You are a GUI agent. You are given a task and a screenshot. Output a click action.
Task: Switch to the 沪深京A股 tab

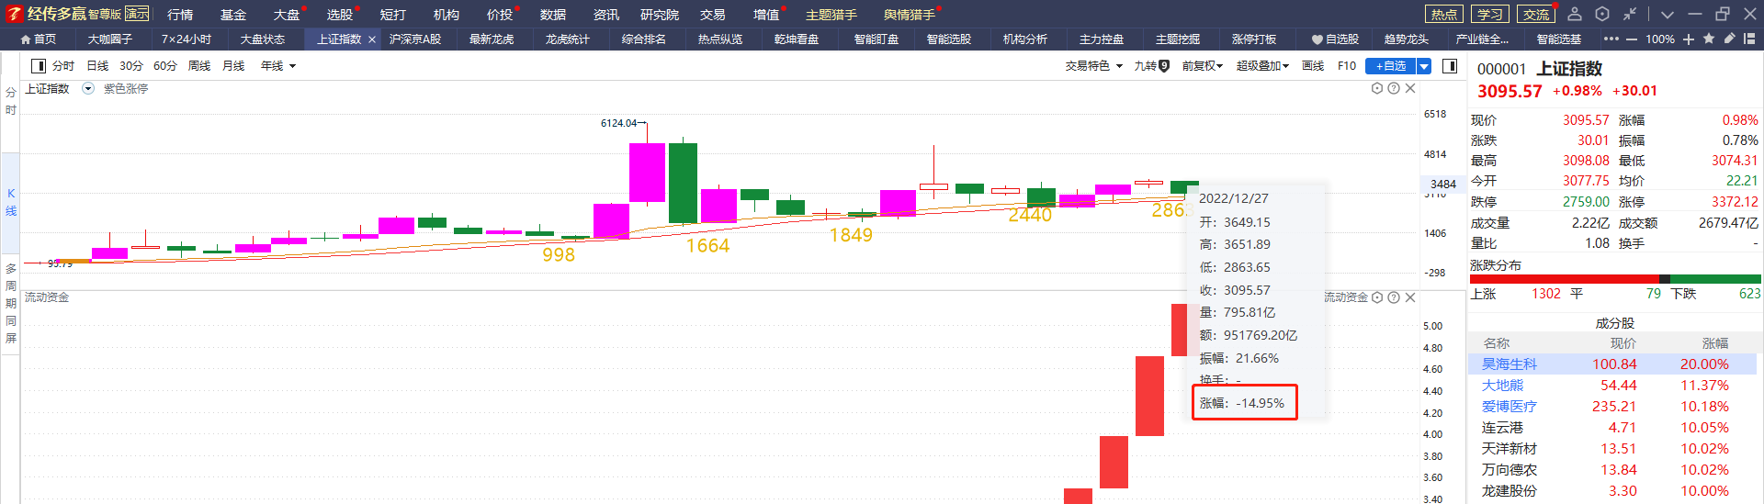[415, 39]
